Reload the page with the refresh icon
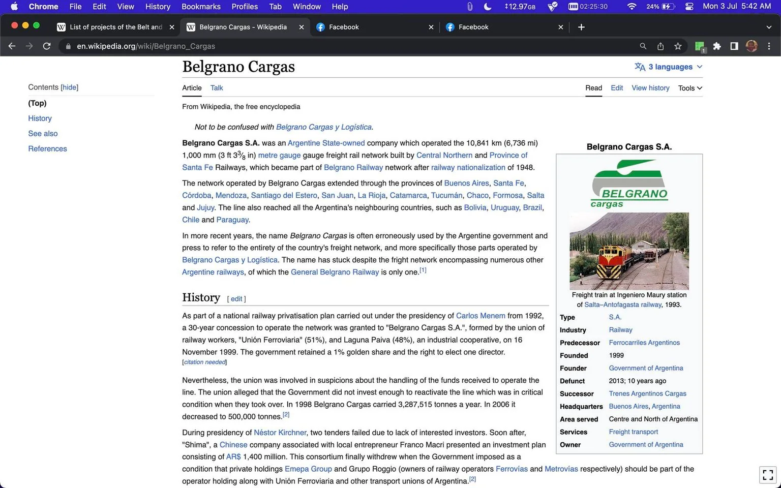Viewport: 781px width, 488px height. click(47, 46)
